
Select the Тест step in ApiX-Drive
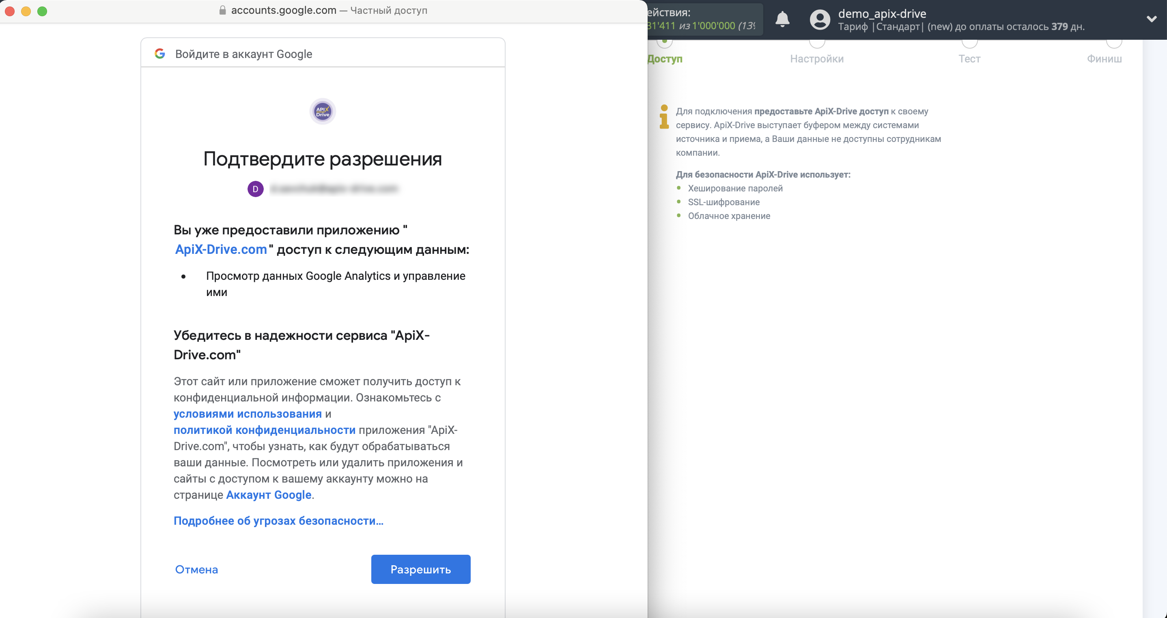pos(969,58)
